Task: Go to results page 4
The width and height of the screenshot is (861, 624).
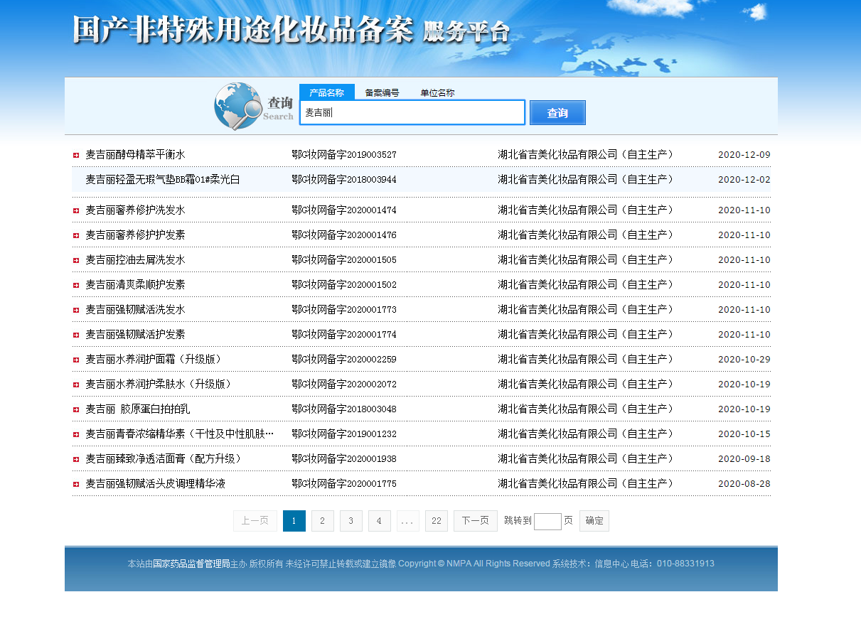Action: click(x=380, y=521)
